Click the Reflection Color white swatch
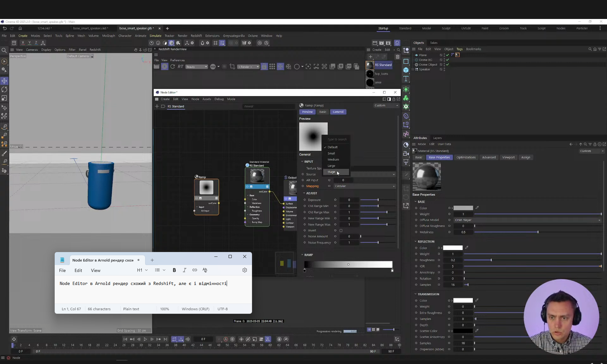 [x=452, y=248]
